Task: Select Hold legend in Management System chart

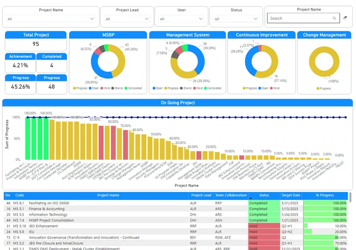Action: tap(198, 88)
